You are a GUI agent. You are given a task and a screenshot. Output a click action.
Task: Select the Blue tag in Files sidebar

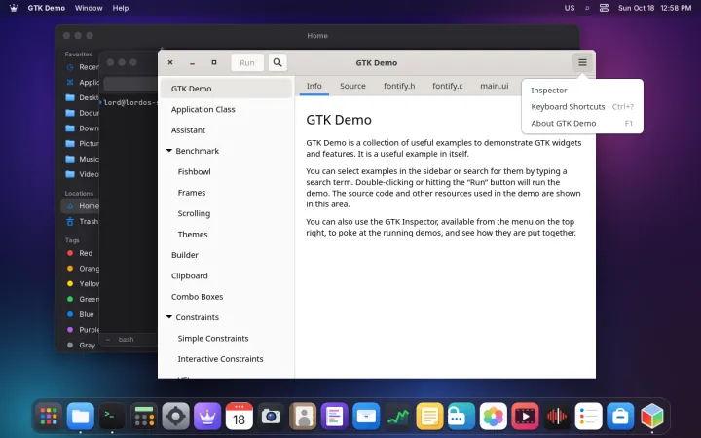point(80,314)
